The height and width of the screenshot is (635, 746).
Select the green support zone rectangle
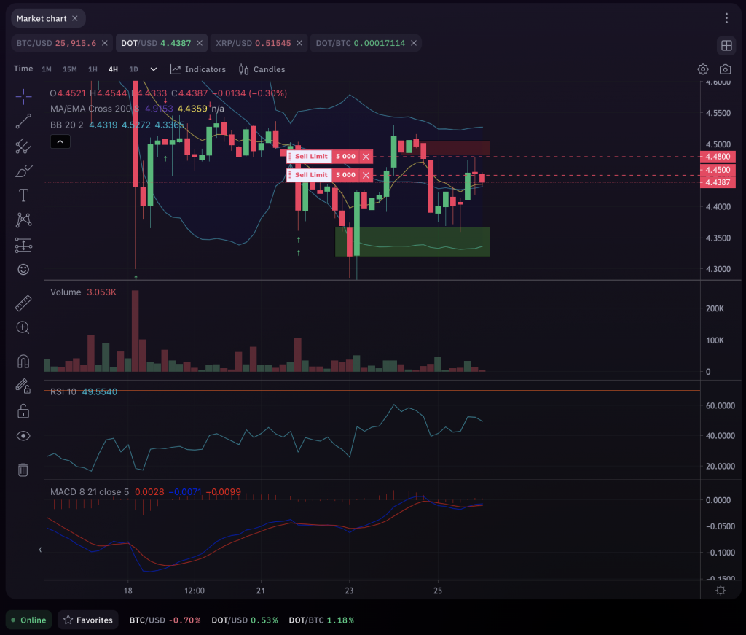pyautogui.click(x=412, y=242)
